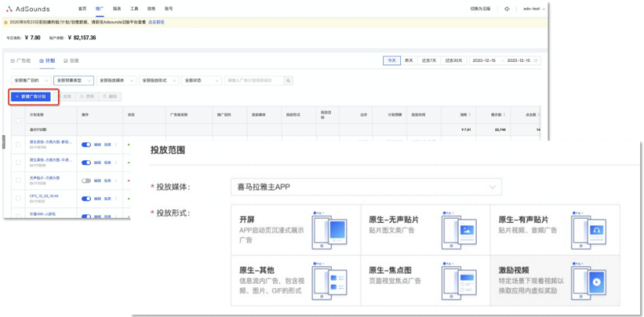Click the search magnifier icon

click(x=288, y=80)
